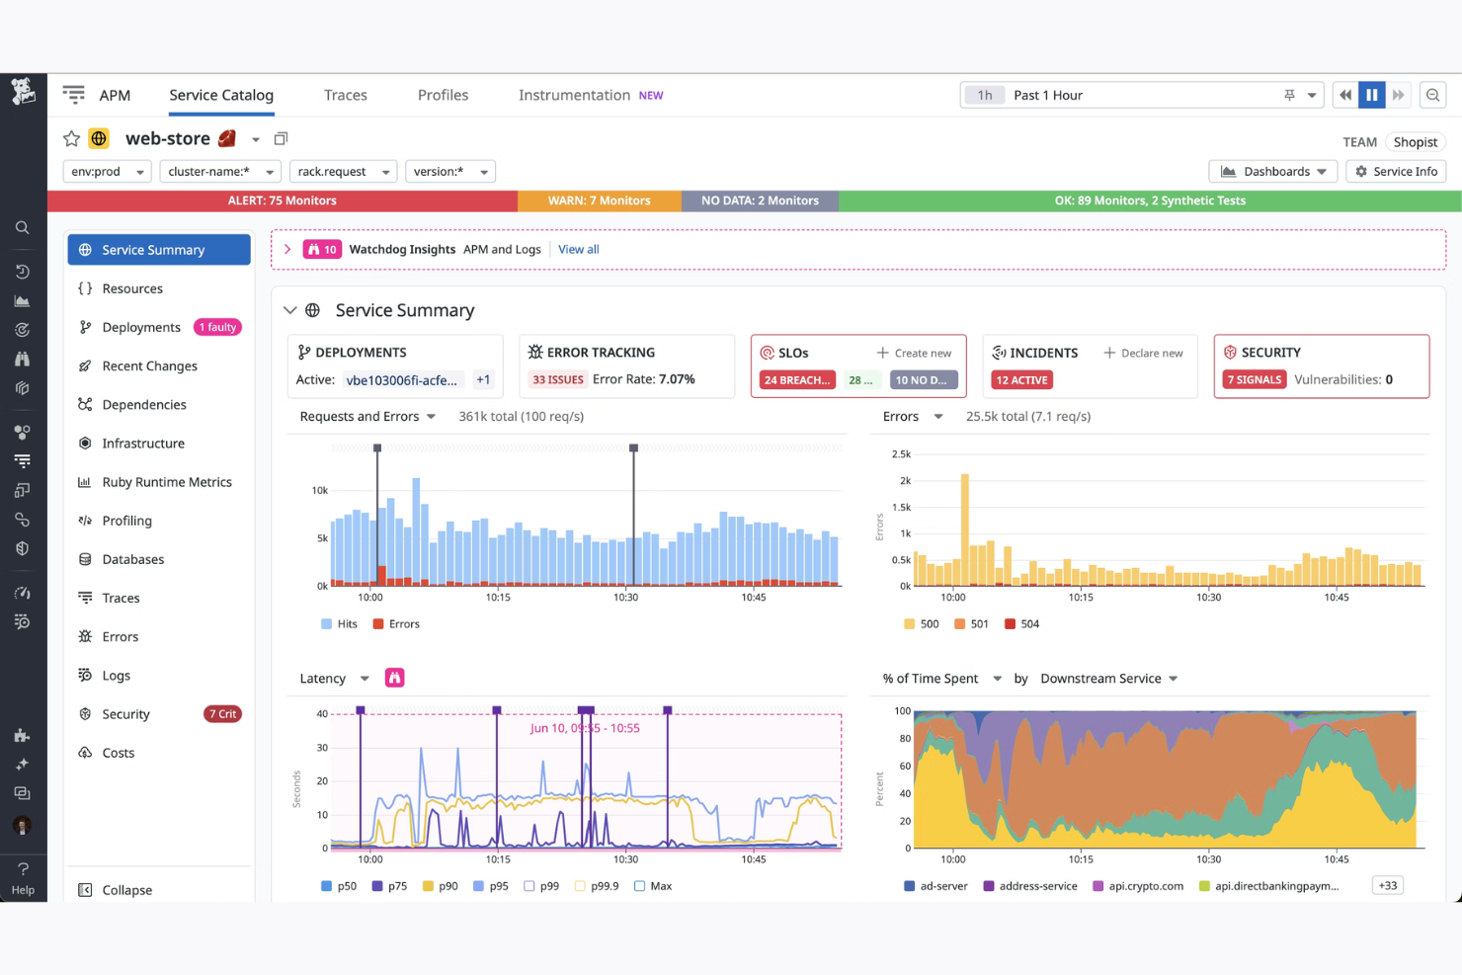Click the copy icon beside the web-store name

point(281,138)
